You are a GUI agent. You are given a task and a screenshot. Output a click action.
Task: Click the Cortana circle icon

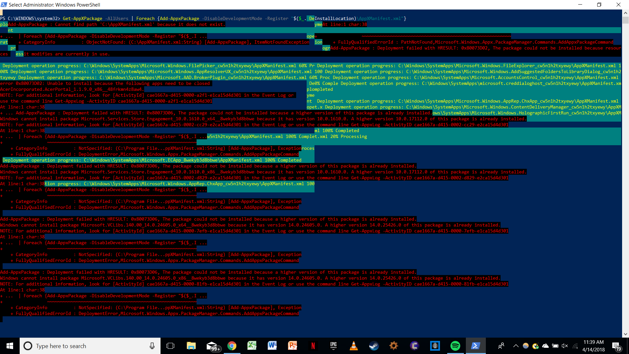pos(28,346)
